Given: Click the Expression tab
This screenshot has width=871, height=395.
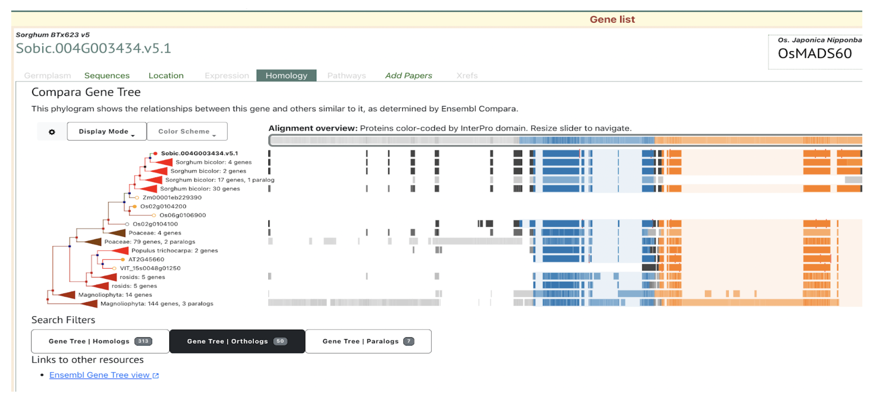Looking at the screenshot, I should pos(227,75).
